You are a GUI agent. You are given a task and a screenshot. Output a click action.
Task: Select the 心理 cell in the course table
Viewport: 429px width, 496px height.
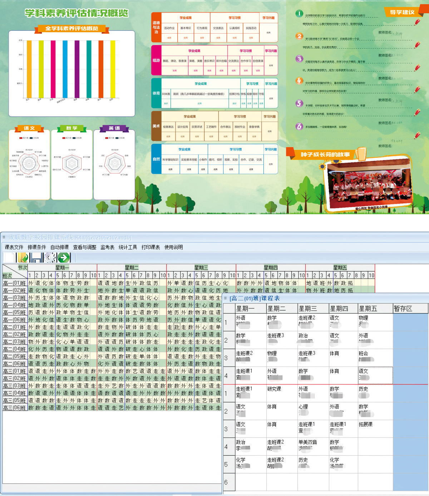[313, 411]
